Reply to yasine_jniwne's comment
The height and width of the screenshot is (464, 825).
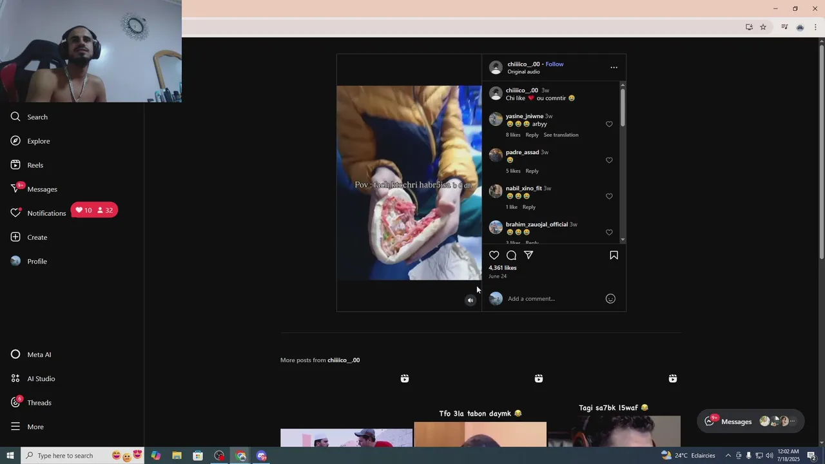[x=532, y=135]
